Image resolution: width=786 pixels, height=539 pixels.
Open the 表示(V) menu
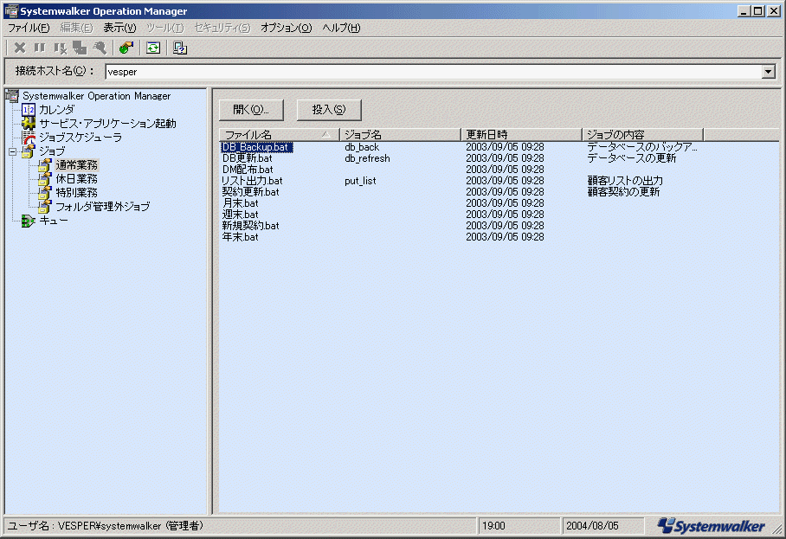119,28
